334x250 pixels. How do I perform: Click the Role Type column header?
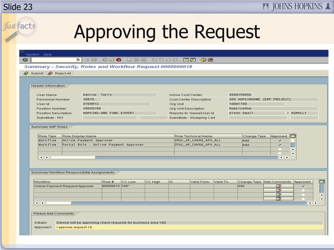click(50, 136)
